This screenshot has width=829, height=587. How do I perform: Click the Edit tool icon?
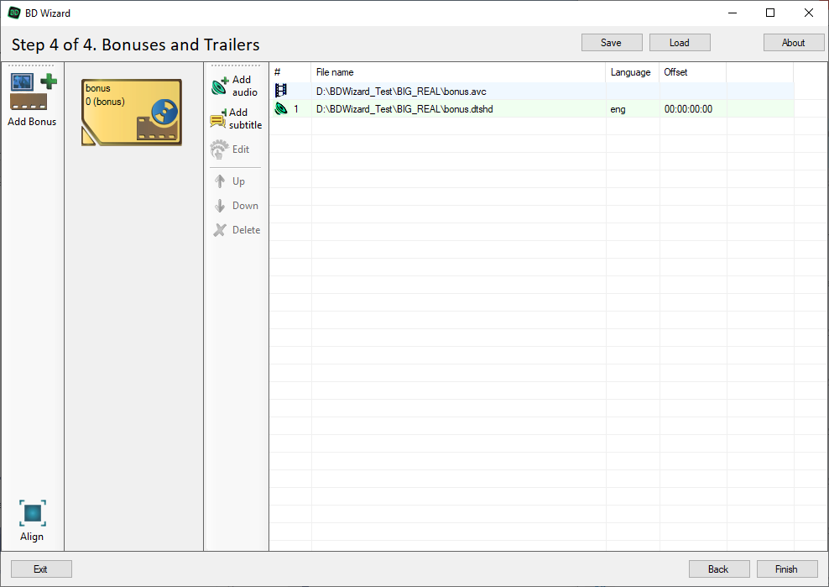220,149
